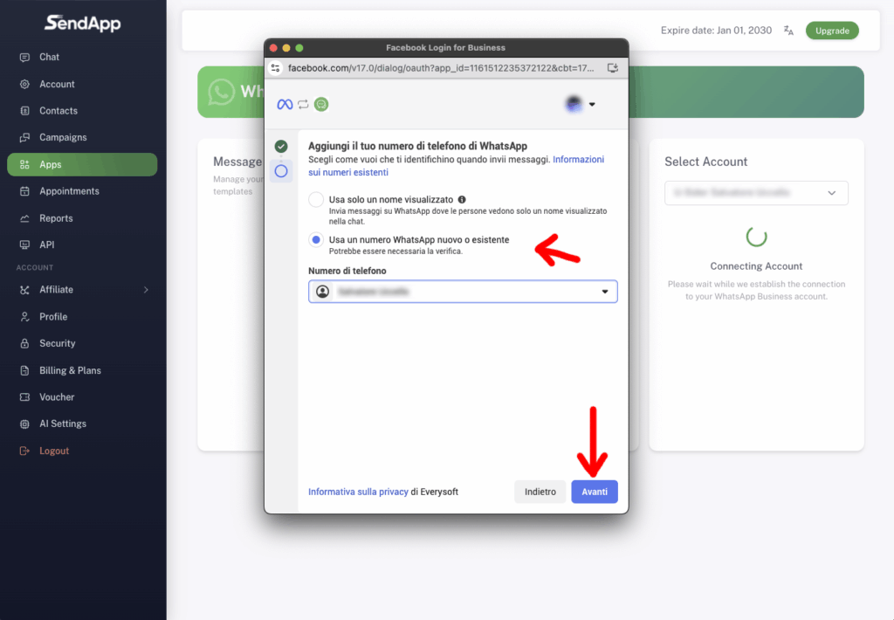Click the Security lock icon
894x620 pixels.
pyautogui.click(x=24, y=344)
